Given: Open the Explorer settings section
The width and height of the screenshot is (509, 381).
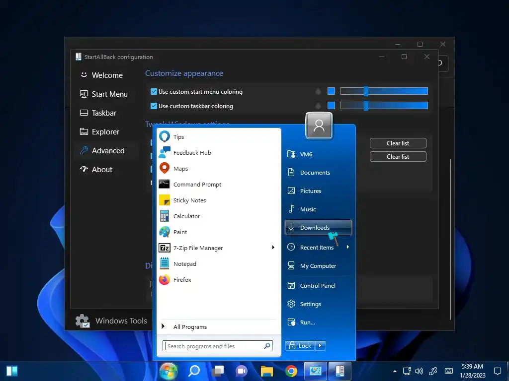Looking at the screenshot, I should click(105, 132).
